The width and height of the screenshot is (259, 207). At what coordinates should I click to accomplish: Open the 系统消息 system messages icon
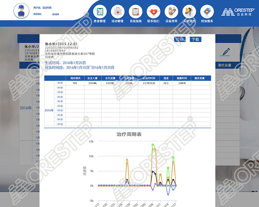tap(189, 11)
